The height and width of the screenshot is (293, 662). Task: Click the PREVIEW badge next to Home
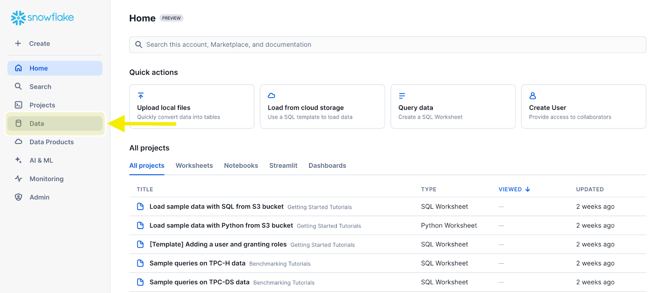(171, 18)
